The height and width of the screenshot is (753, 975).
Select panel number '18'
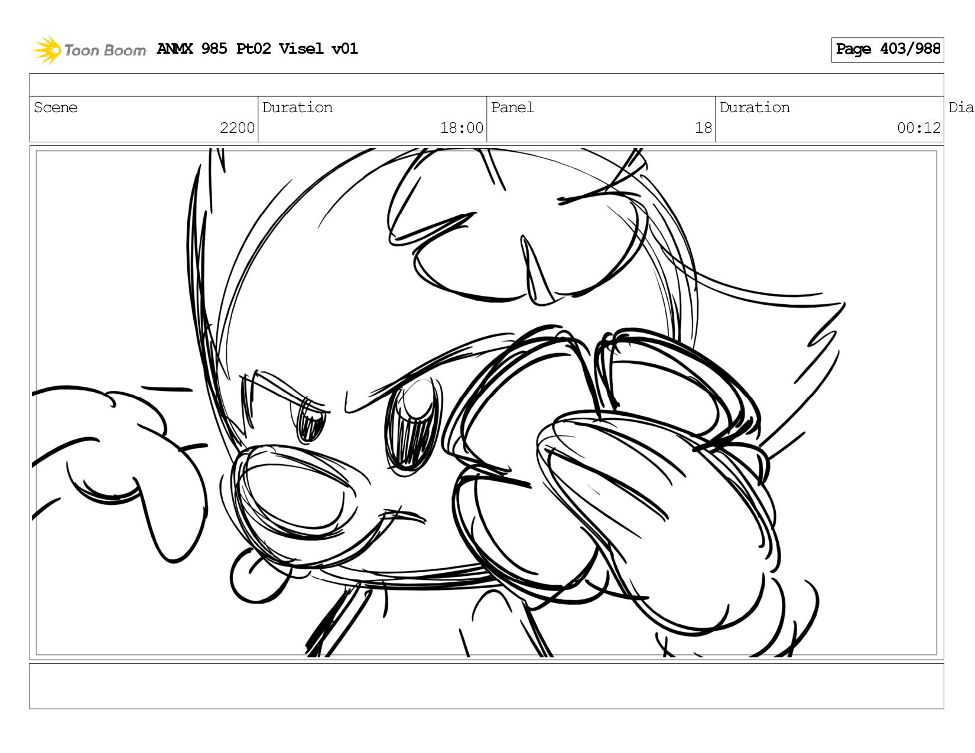(x=703, y=128)
